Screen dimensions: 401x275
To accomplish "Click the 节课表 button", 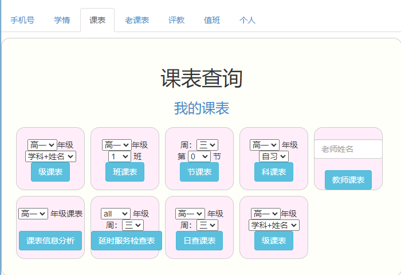I will pyautogui.click(x=199, y=172).
